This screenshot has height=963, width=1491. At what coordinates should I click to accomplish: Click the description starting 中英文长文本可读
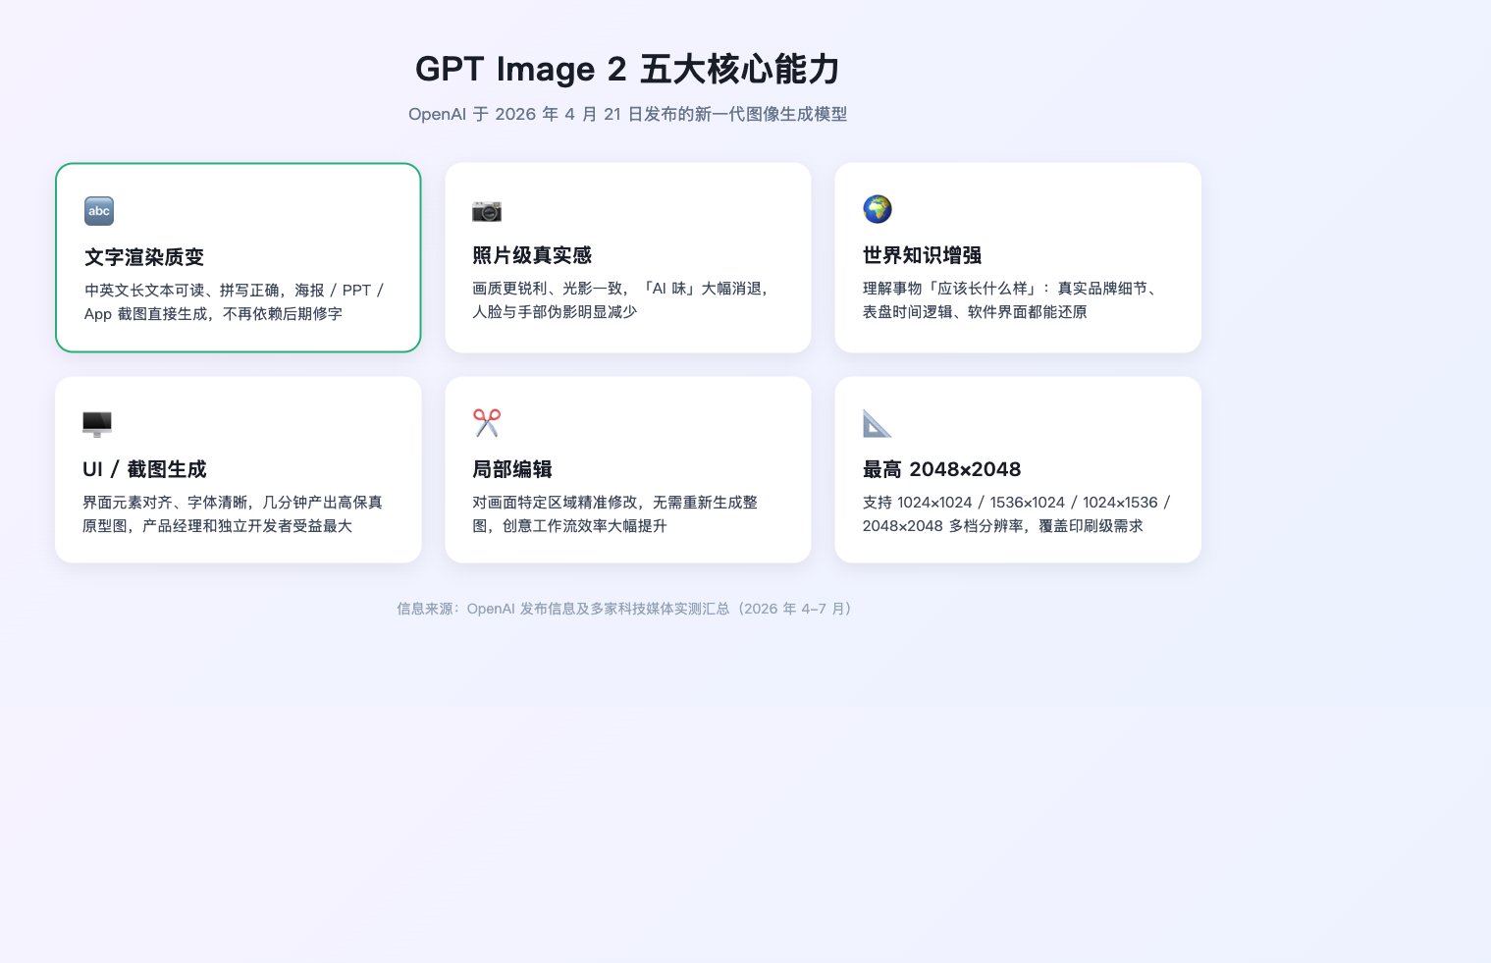(235, 302)
